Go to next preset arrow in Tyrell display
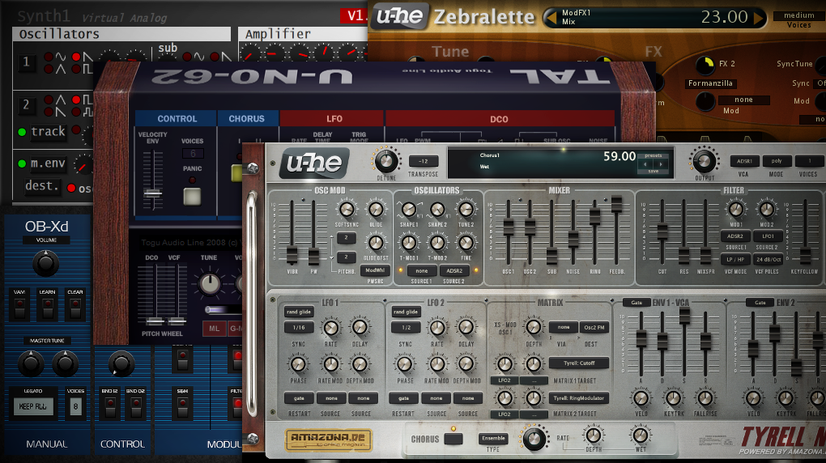The width and height of the screenshot is (826, 463). [661, 164]
